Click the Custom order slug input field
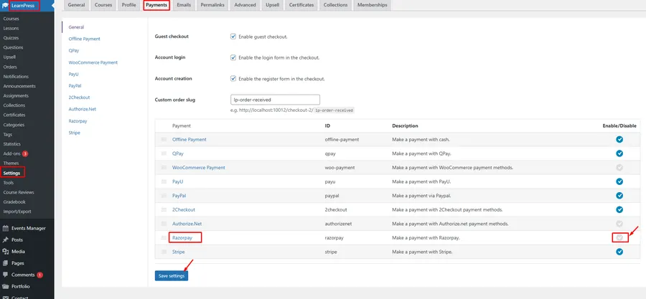The image size is (646, 299). point(275,100)
